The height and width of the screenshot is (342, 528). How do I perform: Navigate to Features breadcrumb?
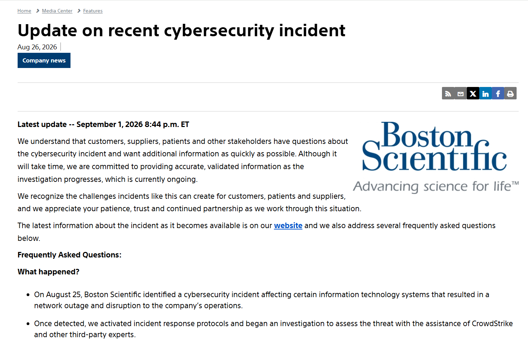coord(93,11)
